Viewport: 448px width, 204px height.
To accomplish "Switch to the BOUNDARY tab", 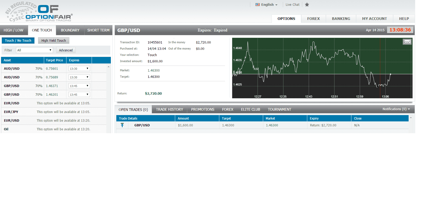I will (x=70, y=30).
